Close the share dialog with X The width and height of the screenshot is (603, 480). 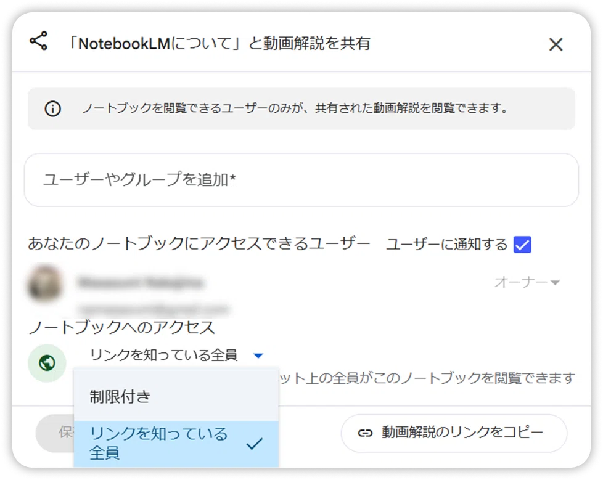pyautogui.click(x=556, y=44)
